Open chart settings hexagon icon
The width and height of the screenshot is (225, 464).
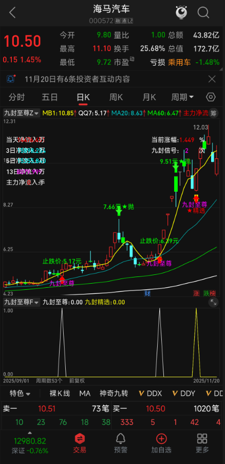tap(211, 97)
